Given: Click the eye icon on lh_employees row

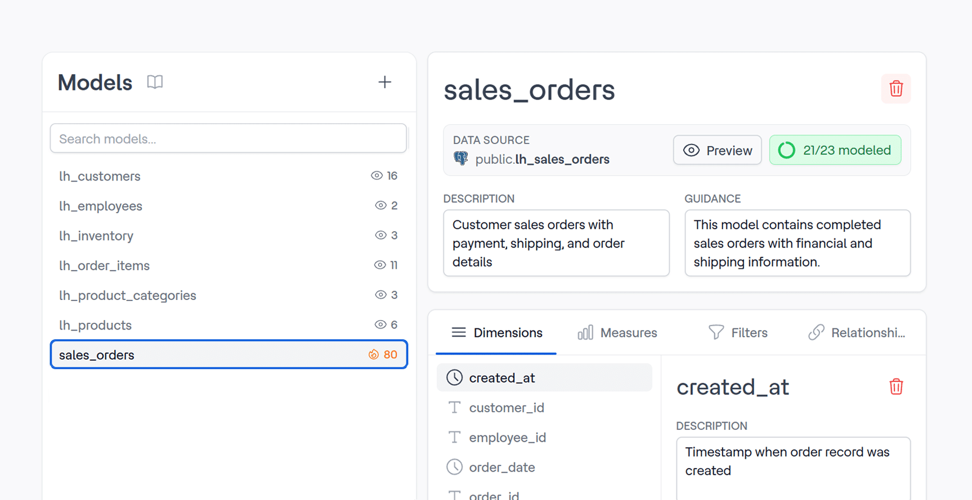Looking at the screenshot, I should pyautogui.click(x=381, y=205).
